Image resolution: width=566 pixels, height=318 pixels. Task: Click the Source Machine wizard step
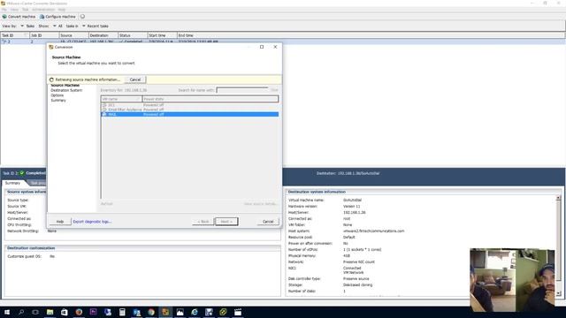tap(65, 85)
